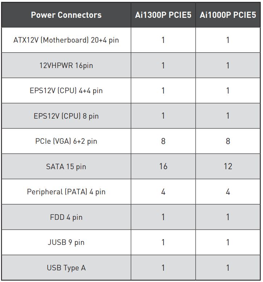Select the Ai1300P PCIE5 column header
The height and width of the screenshot is (282, 263).
tap(163, 15)
